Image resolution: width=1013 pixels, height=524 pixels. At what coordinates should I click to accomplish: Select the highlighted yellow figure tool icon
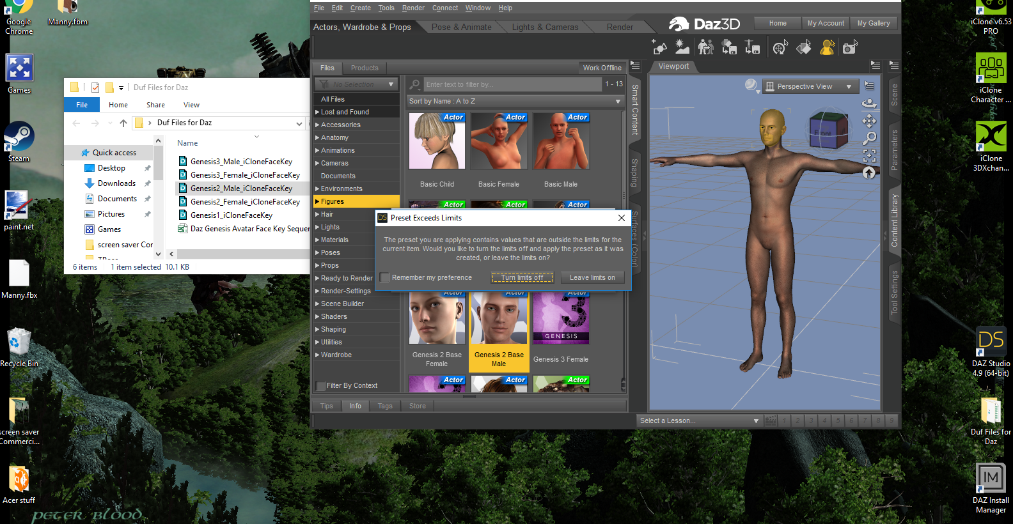coord(828,47)
